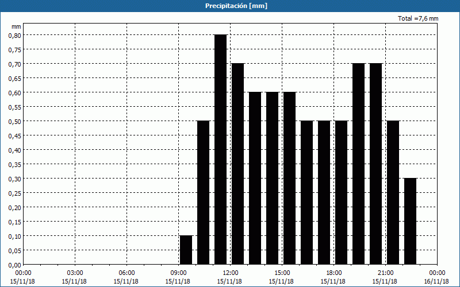This screenshot has height=287, width=460.
Task: Select the 0,20 y-axis value
Action: 15,207
